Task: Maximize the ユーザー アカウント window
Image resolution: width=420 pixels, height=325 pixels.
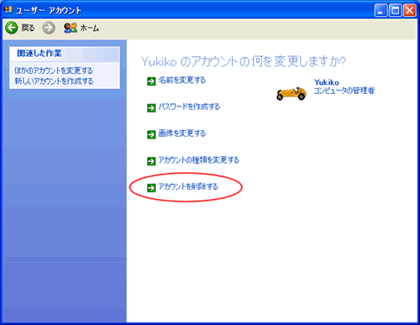Action: pos(396,11)
